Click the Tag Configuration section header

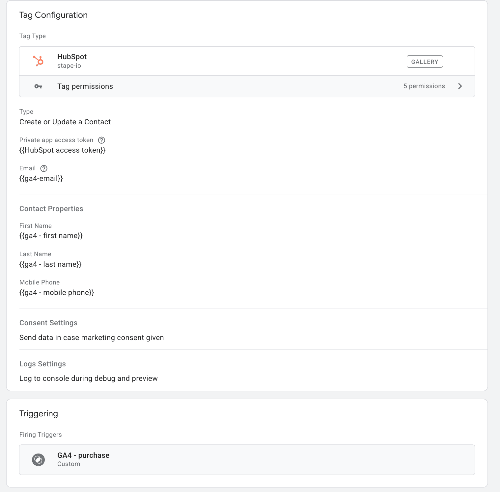click(54, 15)
